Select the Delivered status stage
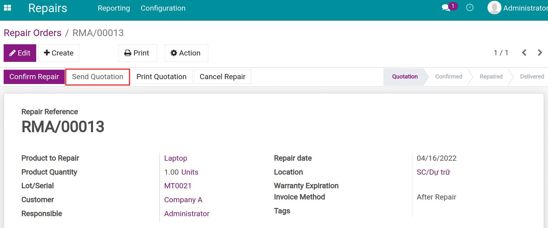Image resolution: width=548 pixels, height=228 pixels. [x=532, y=77]
